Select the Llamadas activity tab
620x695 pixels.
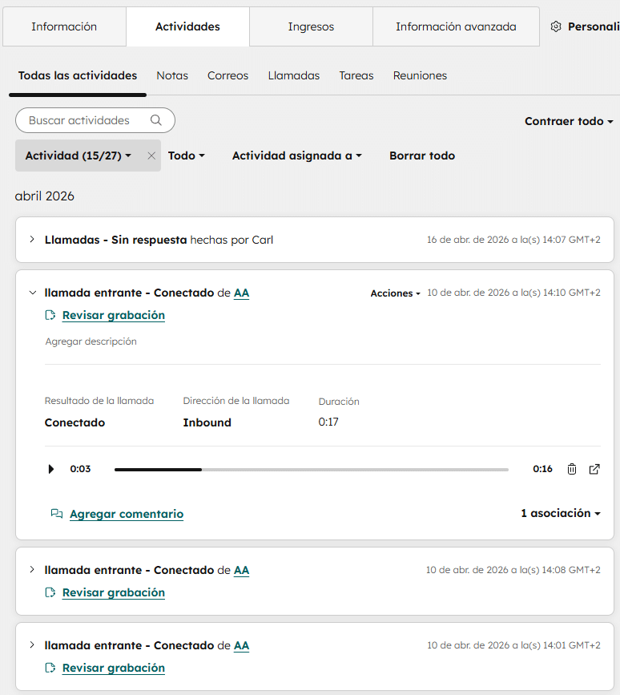(x=293, y=75)
